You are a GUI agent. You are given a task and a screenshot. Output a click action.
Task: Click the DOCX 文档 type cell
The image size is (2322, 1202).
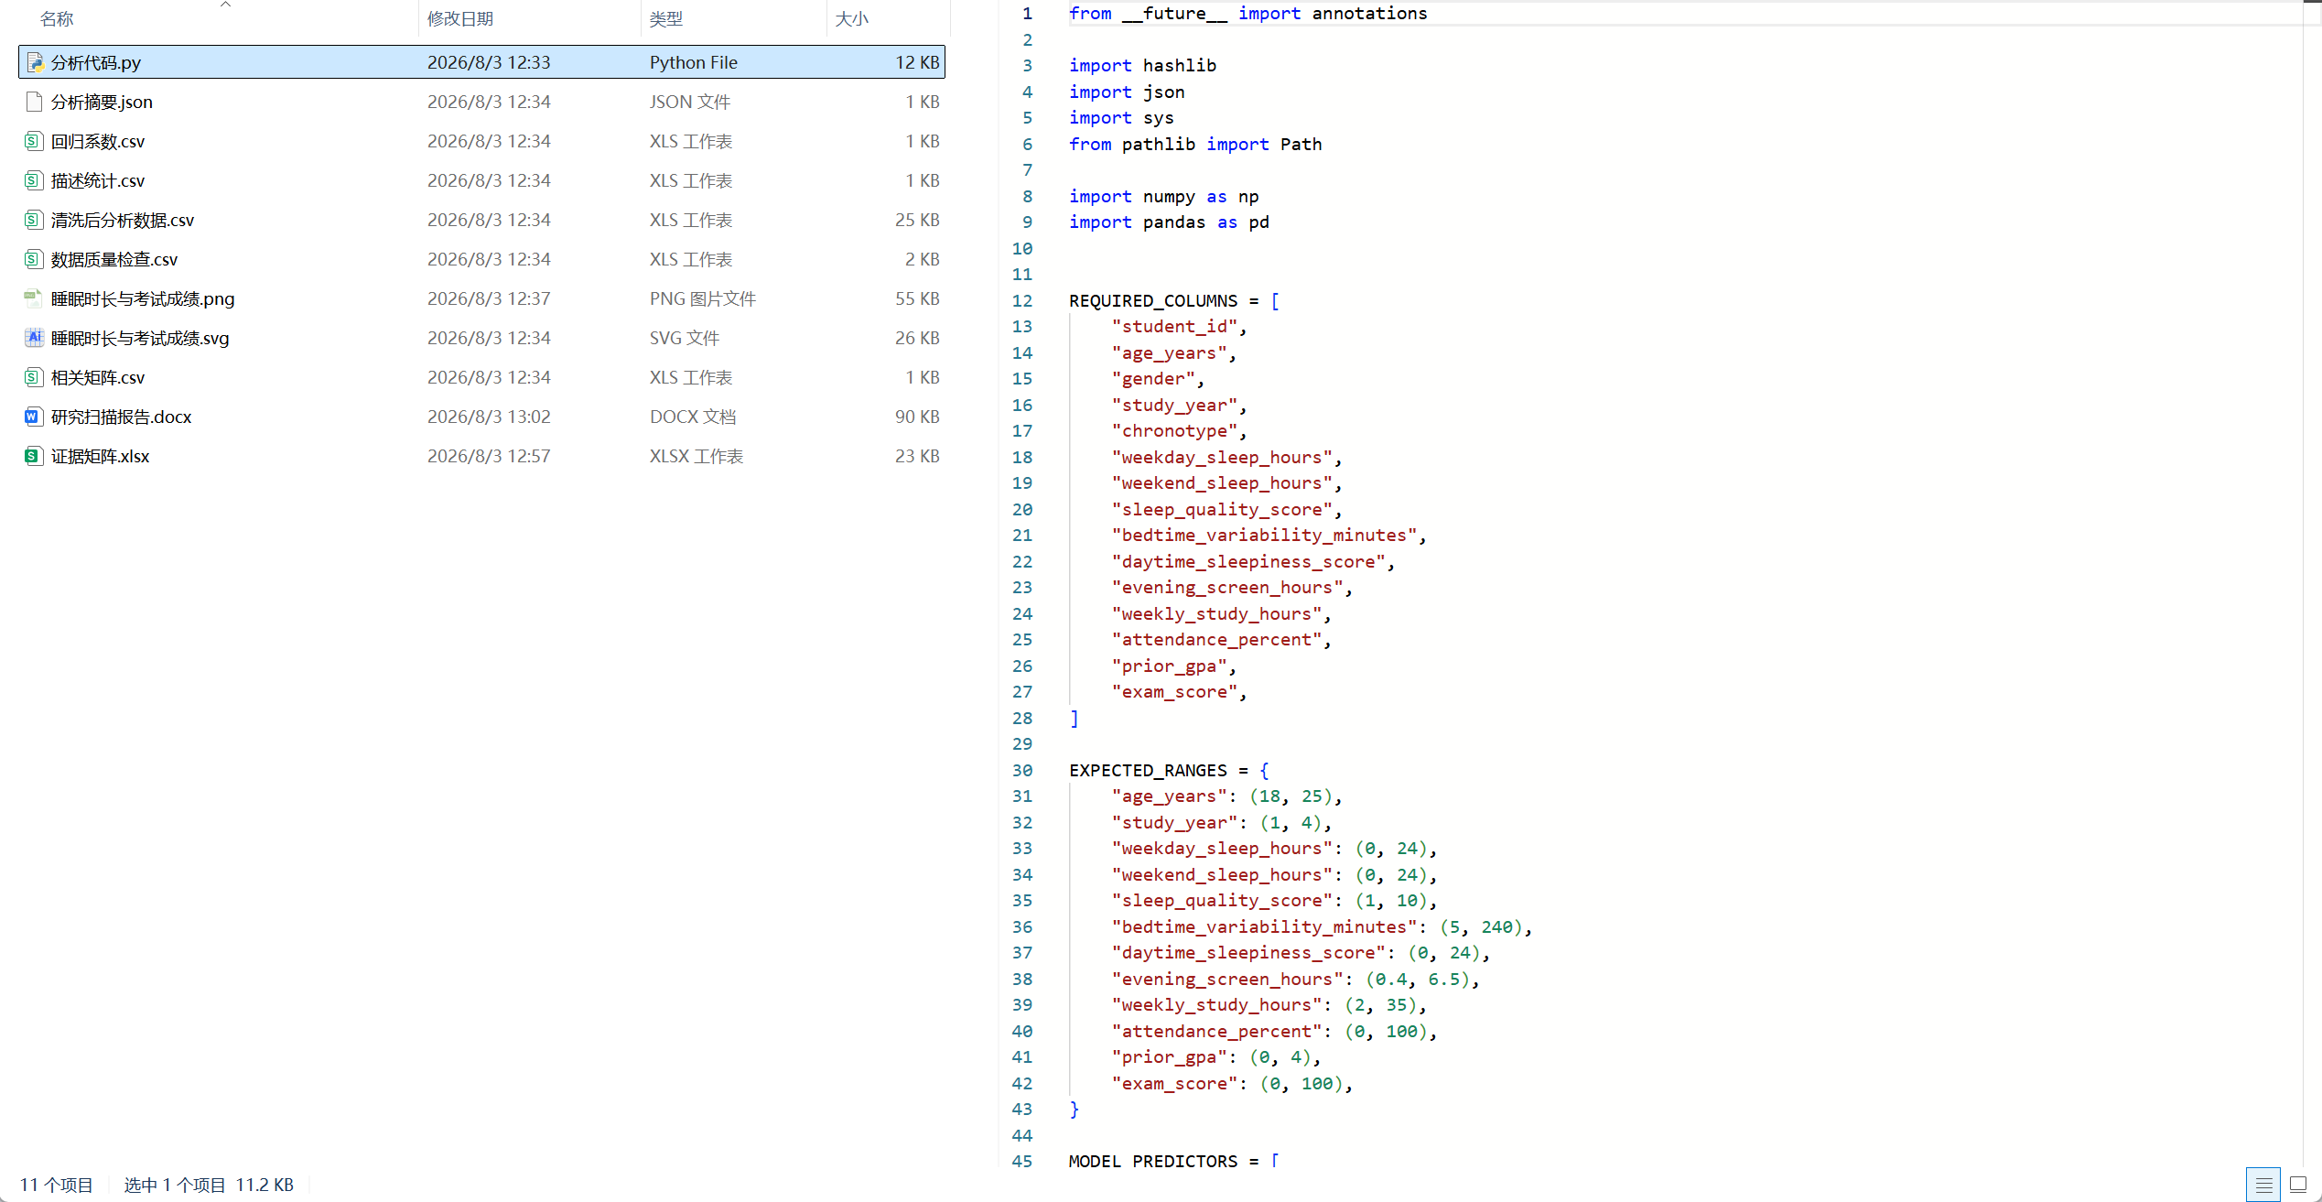coord(693,417)
